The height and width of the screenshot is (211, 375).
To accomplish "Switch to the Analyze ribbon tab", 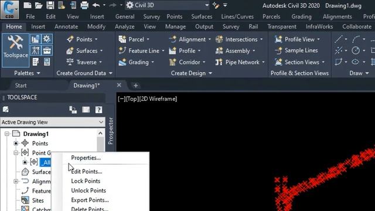I will (125, 26).
